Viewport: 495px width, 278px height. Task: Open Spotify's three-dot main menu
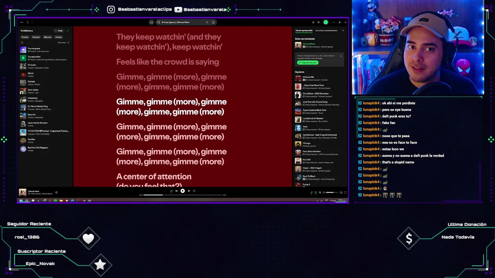(x=21, y=22)
